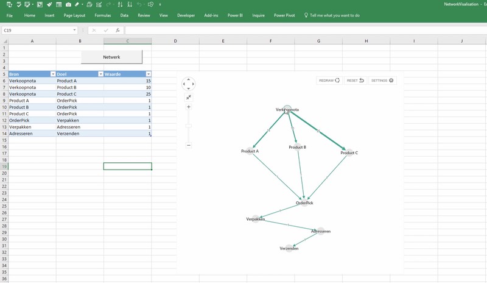This screenshot has height=283, width=487.
Task: Select the OrderPick node in the graph
Action: pyautogui.click(x=304, y=202)
